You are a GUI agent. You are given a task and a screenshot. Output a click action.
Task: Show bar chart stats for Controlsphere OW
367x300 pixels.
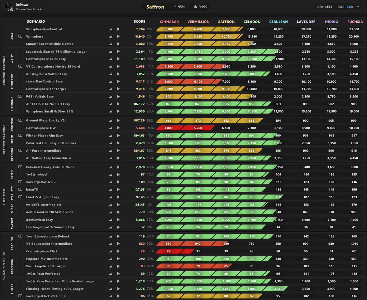click(110, 128)
